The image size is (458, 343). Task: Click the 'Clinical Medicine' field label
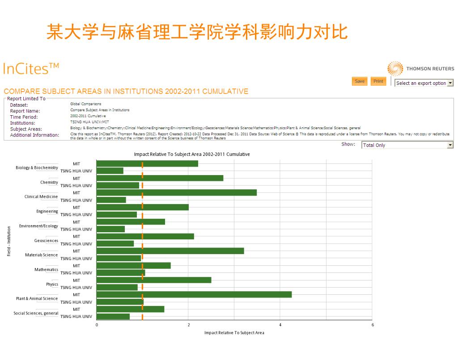tap(41, 197)
